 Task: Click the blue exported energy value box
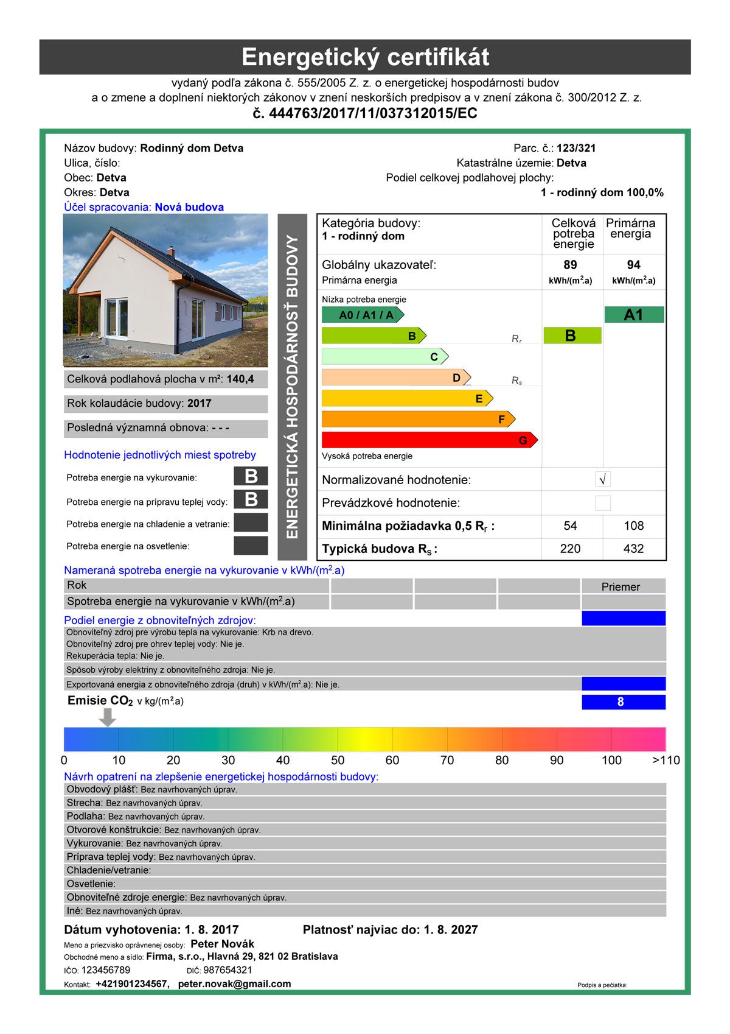pos(624,684)
